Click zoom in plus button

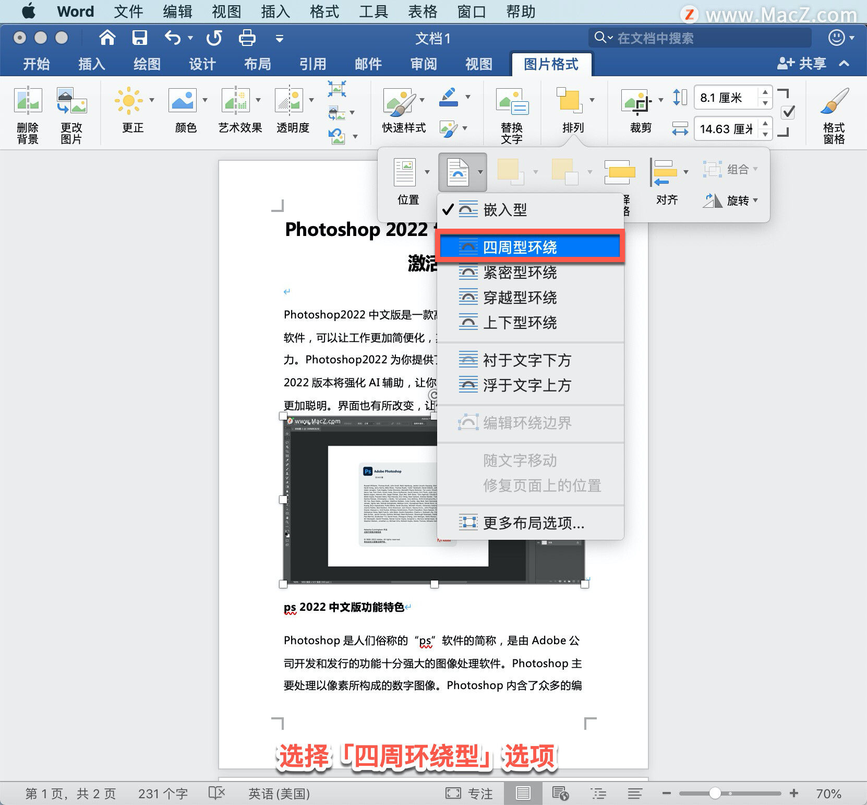click(x=794, y=794)
